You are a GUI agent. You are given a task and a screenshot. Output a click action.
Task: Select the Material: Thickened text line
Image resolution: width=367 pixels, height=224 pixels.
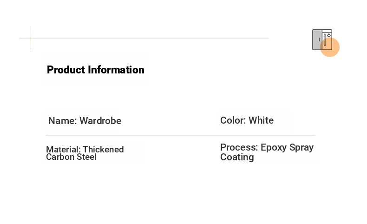(x=85, y=149)
